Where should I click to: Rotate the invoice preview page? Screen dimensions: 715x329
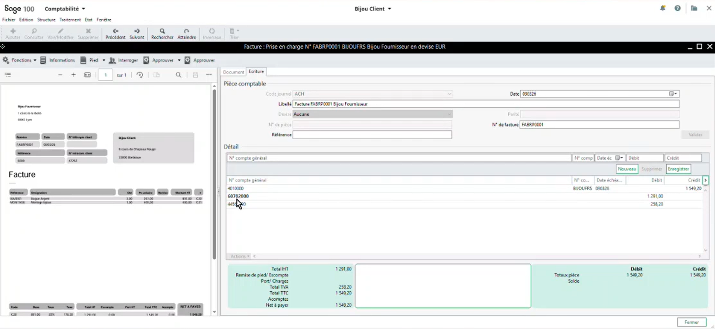click(140, 75)
